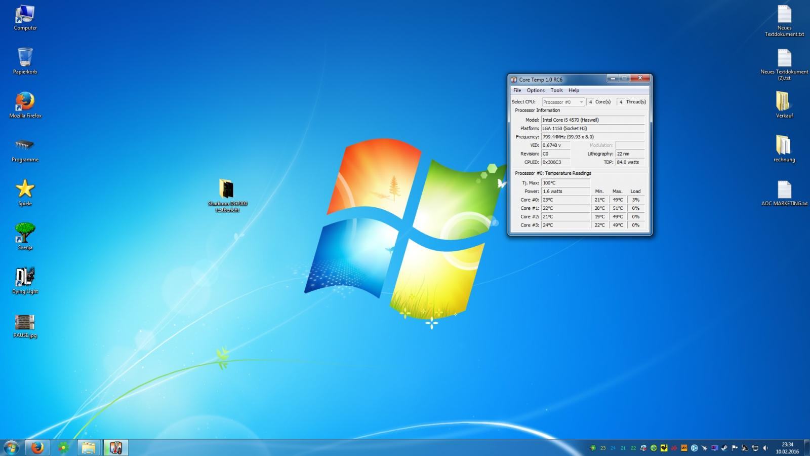
Task: Click Core #1 max temperature 51°C
Action: [618, 208]
